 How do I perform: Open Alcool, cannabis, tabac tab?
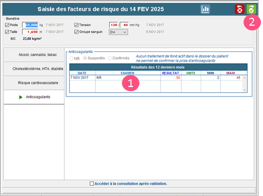coord(34,55)
